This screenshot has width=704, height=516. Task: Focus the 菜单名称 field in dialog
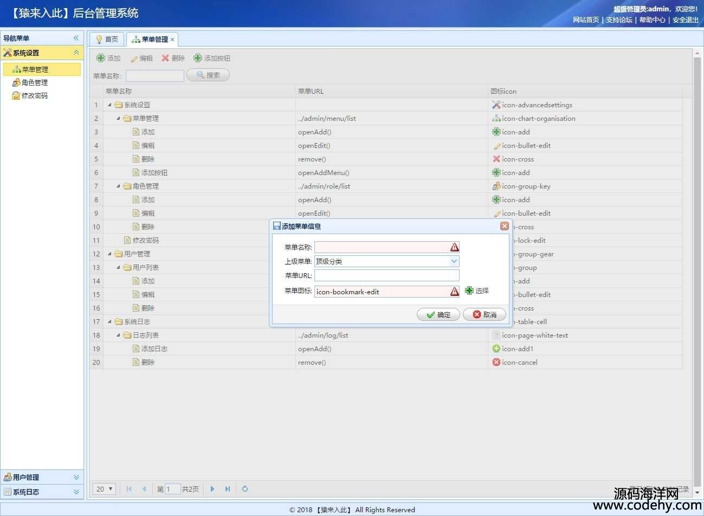tap(382, 247)
